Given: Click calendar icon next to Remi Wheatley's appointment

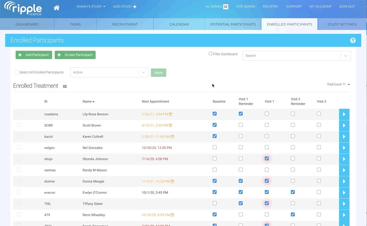Looking at the screenshot, I should (x=172, y=215).
